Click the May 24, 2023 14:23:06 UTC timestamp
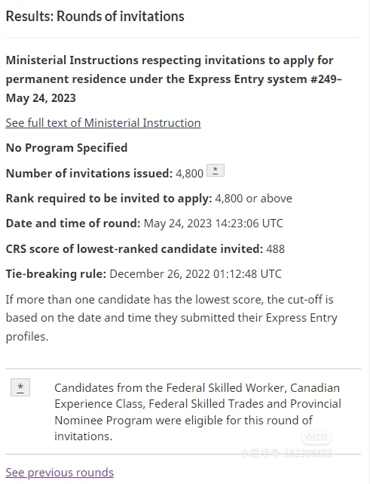The image size is (370, 484). tap(213, 224)
